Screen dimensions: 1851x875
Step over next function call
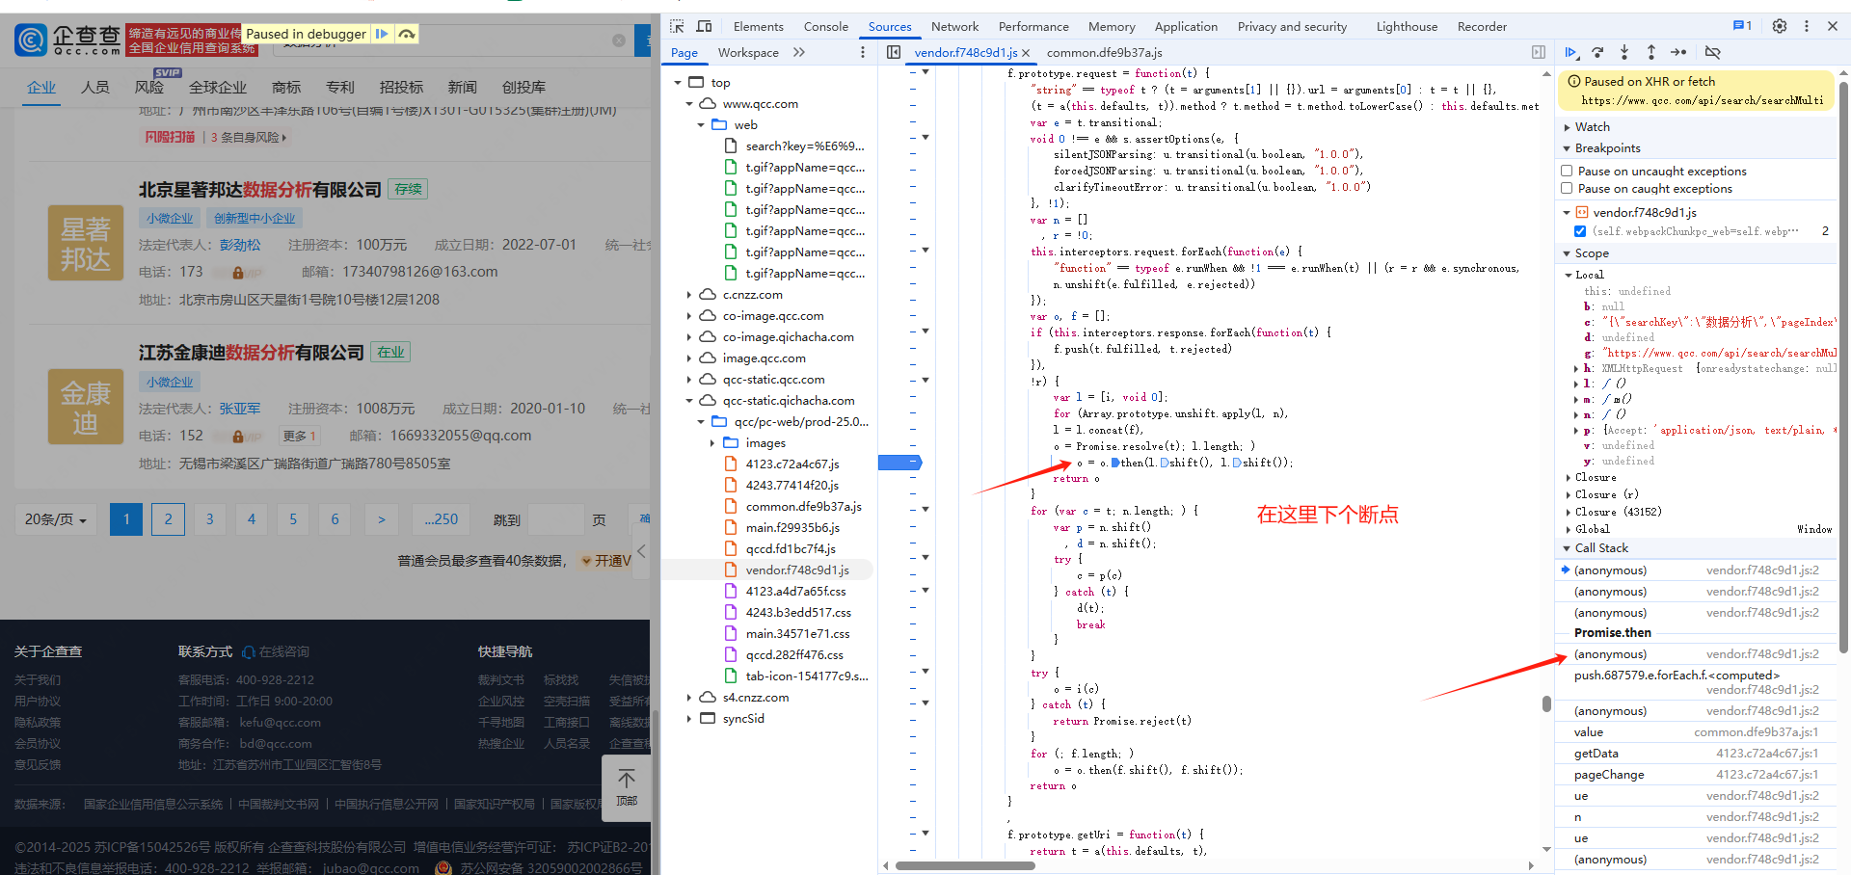click(x=1597, y=52)
